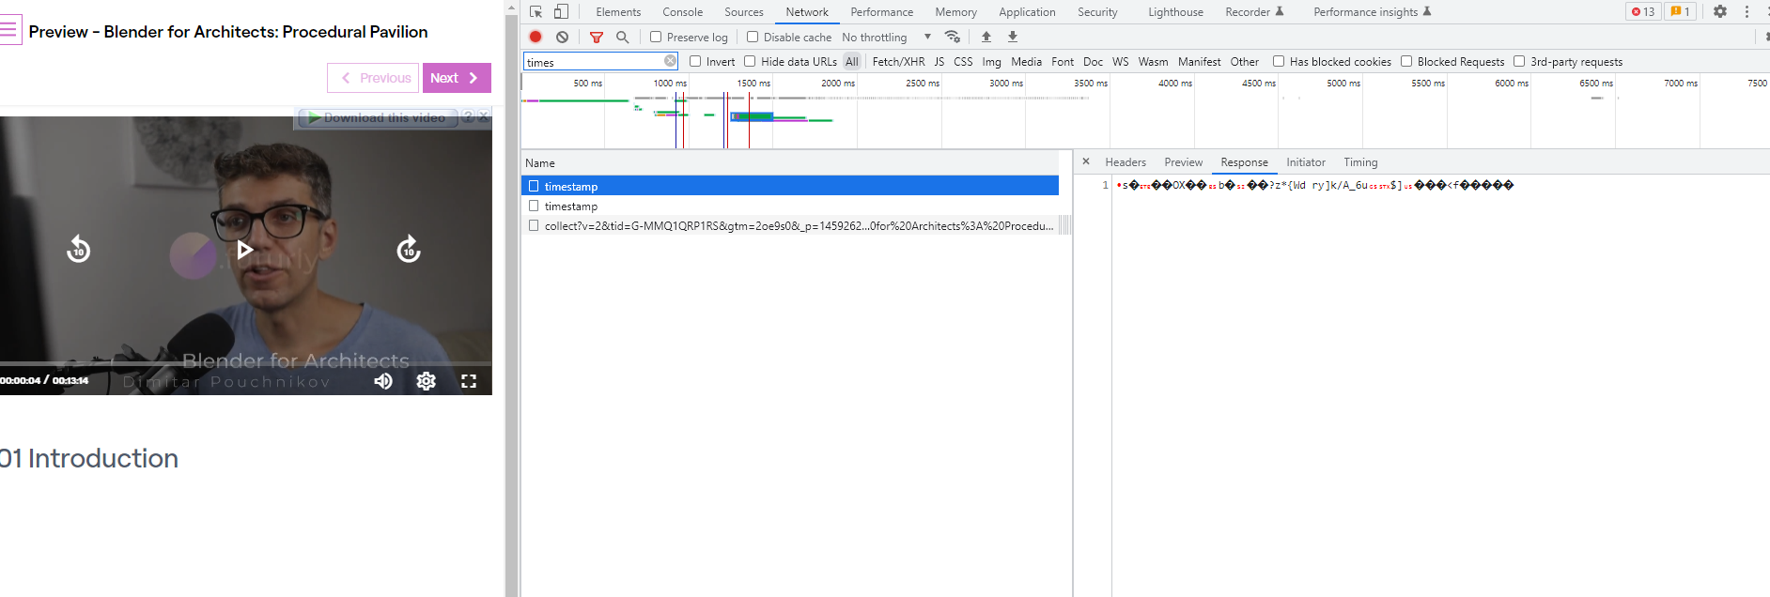Open the Application panel
Screen dimensions: 1770x597
click(x=1027, y=12)
